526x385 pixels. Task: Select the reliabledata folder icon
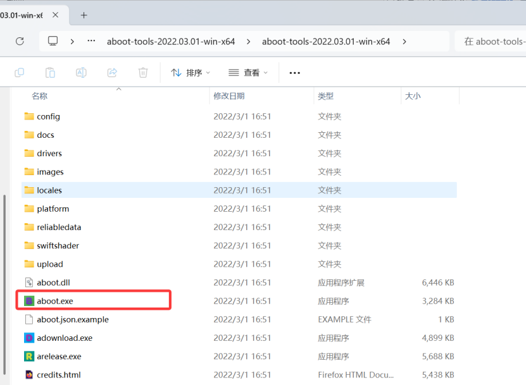[x=29, y=227]
